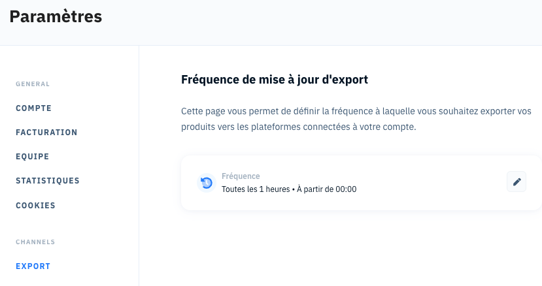Click the Fréquence de mise à jour d'export heading

[x=275, y=80]
